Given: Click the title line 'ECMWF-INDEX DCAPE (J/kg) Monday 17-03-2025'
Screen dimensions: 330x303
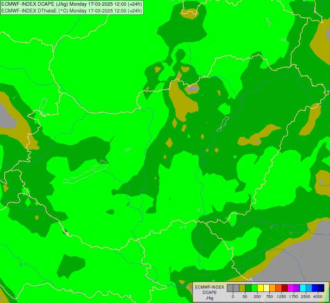Looking at the screenshot, I should click(71, 4).
